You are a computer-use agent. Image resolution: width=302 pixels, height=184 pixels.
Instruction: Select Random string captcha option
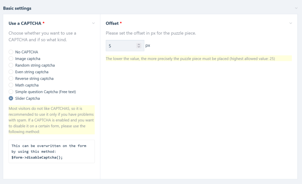[11, 65]
